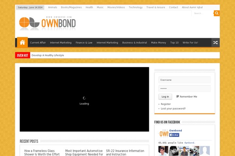Click the random shuffle icon in navbar

pyautogui.click(x=215, y=43)
